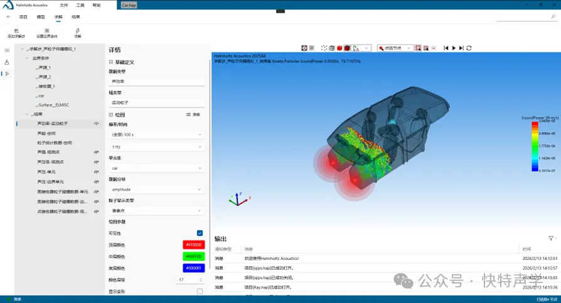Collapse the 基础定义 section
Image resolution: width=561 pixels, height=303 pixels.
[111, 62]
